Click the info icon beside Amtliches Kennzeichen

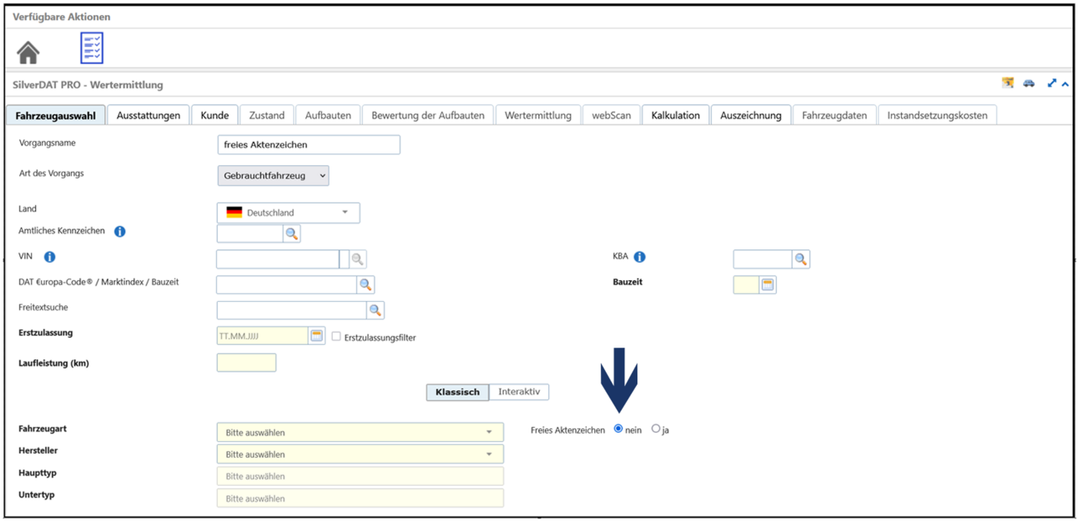tap(119, 232)
